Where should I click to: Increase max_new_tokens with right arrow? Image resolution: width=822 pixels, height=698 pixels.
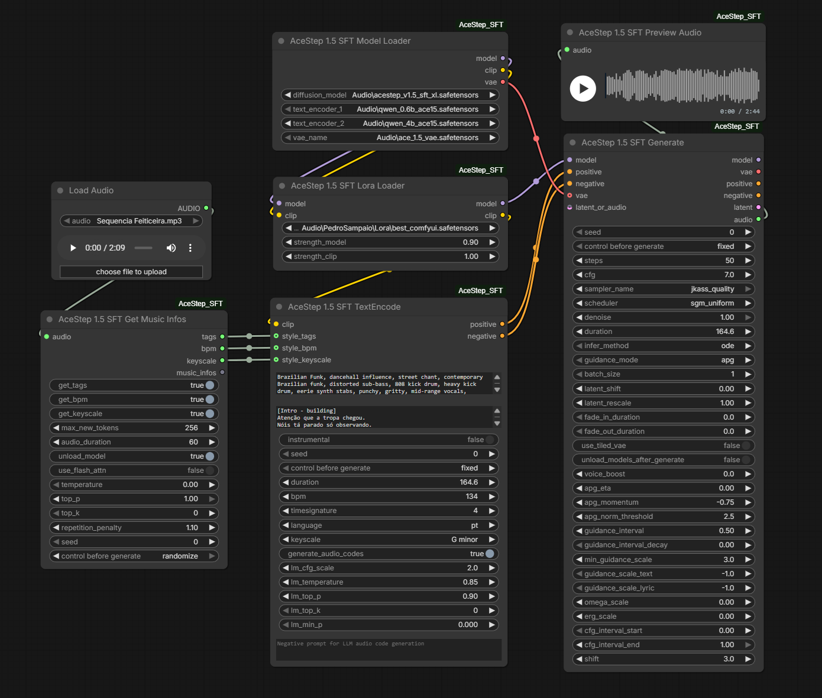pos(212,428)
